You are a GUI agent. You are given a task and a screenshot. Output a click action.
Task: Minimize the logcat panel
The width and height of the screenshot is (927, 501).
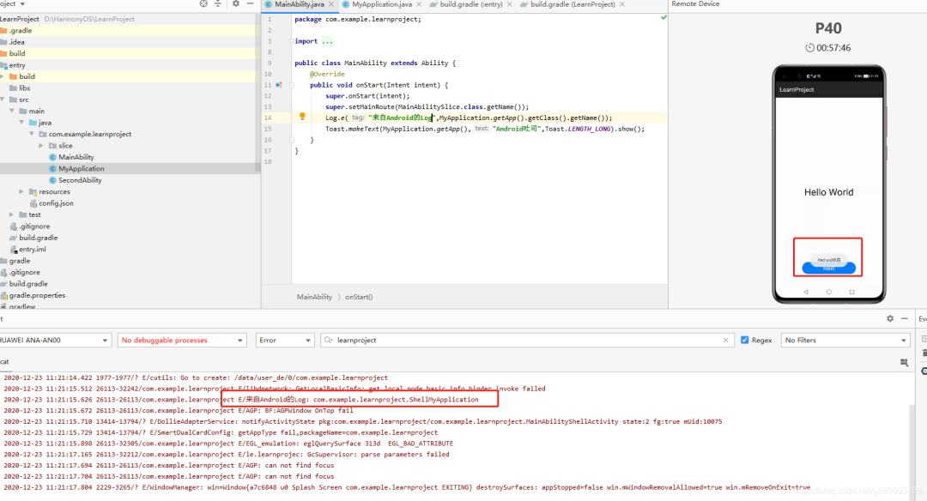(905, 318)
